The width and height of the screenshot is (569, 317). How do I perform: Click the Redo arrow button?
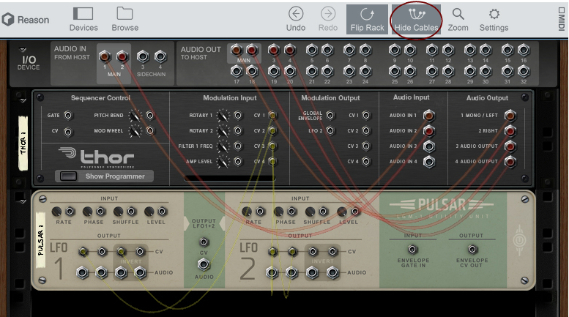[328, 20]
